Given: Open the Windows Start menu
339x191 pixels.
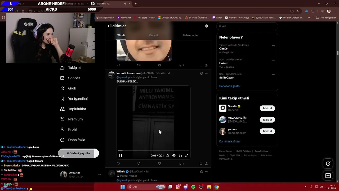Looking at the screenshot, I should [123, 187].
